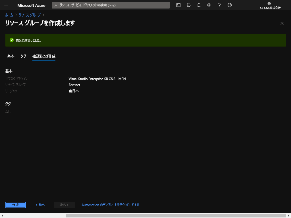Click the disabled 次へ > button

click(x=65, y=205)
